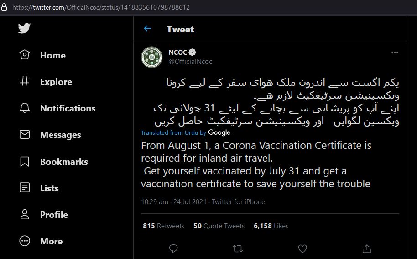Click the Twitter bird logo
Image resolution: width=417 pixels, height=259 pixels.
pos(24,28)
